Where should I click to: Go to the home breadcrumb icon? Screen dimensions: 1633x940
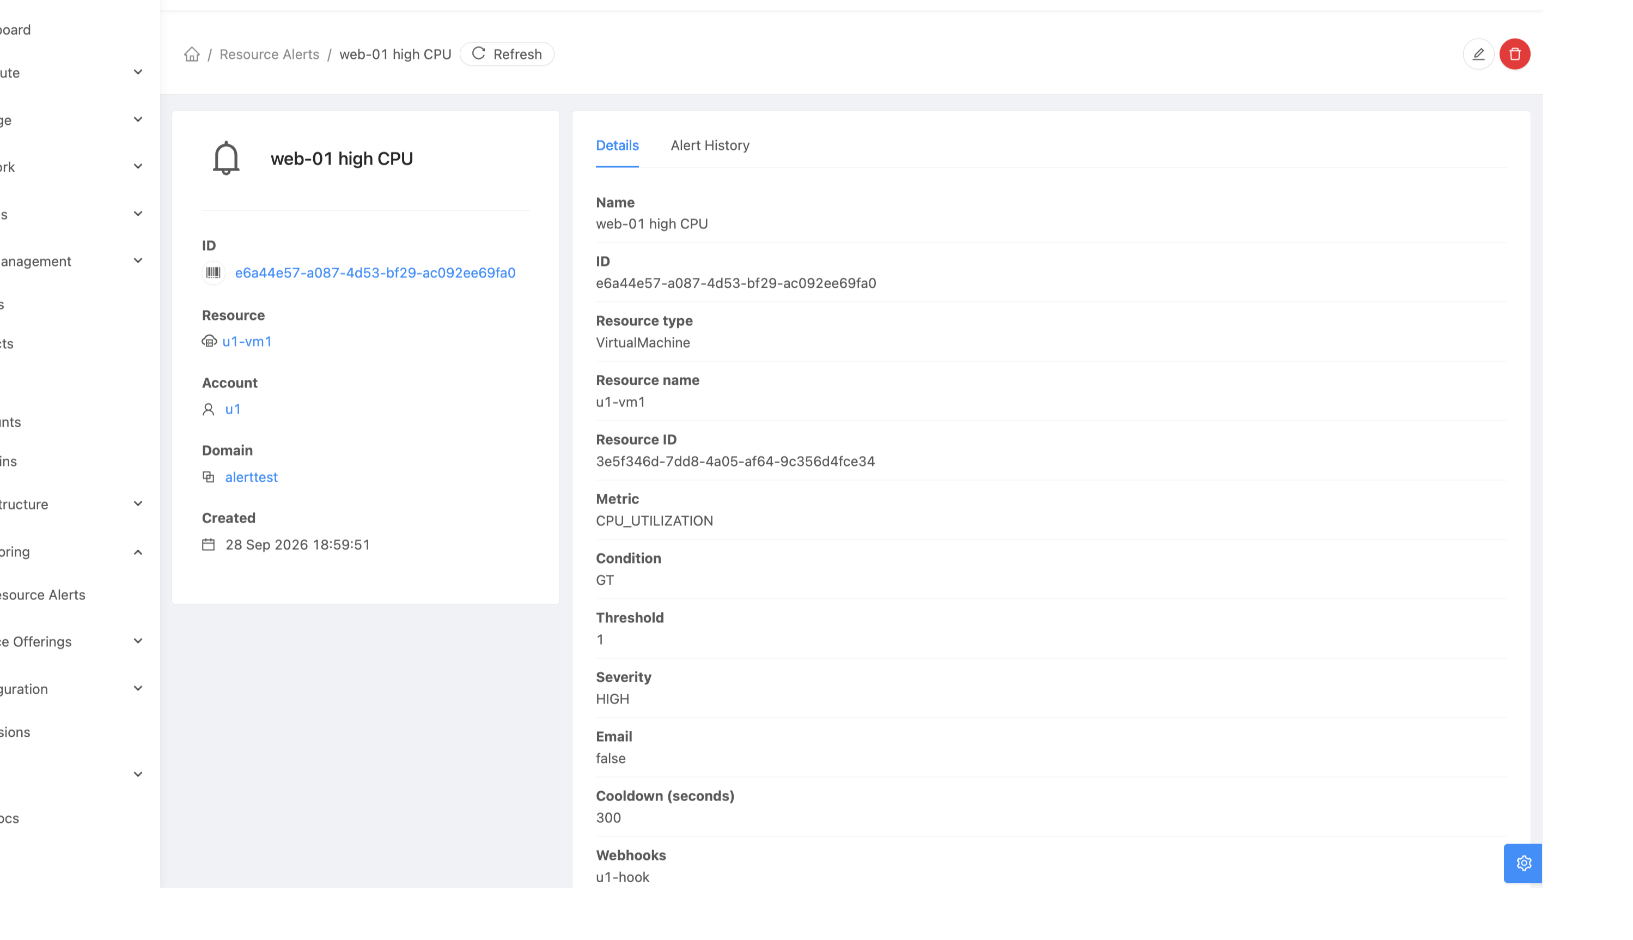point(192,54)
